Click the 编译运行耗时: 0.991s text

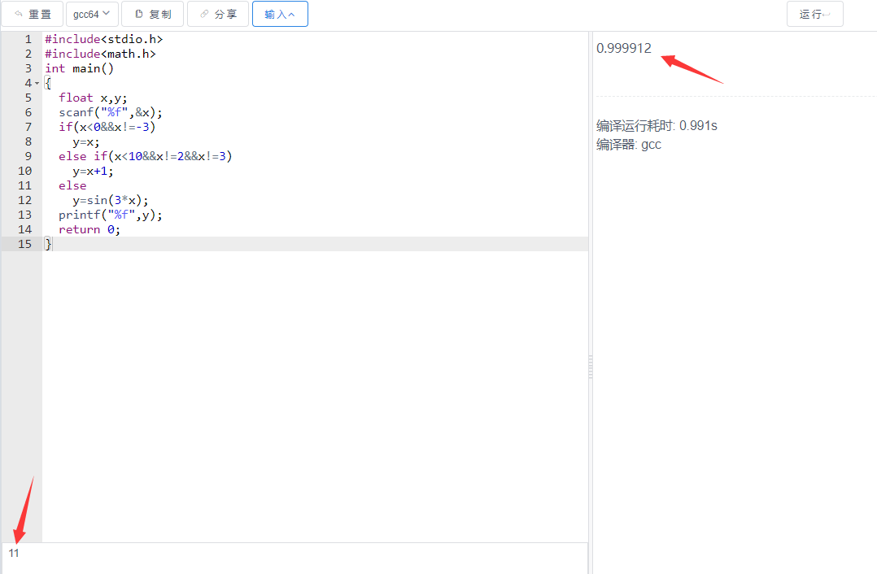pyautogui.click(x=657, y=125)
